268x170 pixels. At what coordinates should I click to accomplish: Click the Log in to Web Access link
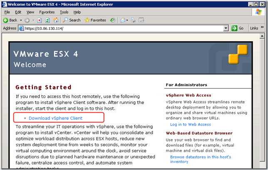point(191,124)
